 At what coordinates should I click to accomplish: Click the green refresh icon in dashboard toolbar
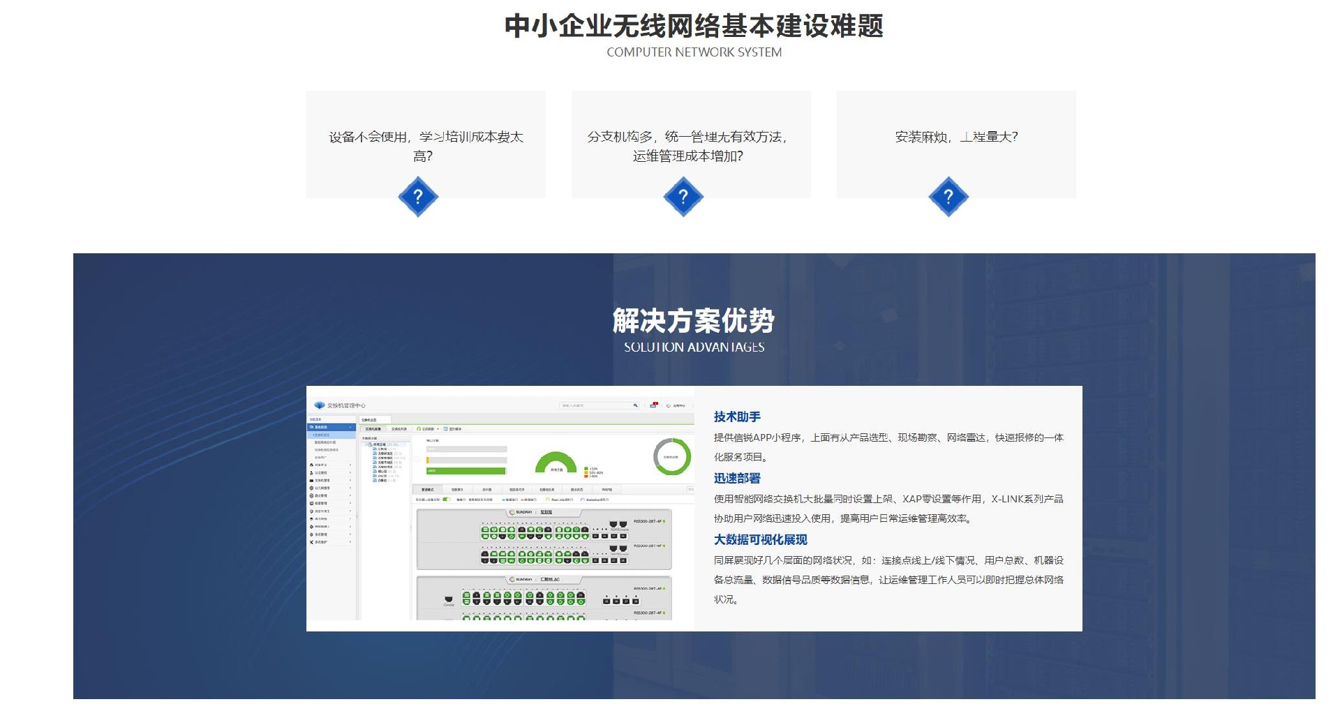tap(419, 429)
